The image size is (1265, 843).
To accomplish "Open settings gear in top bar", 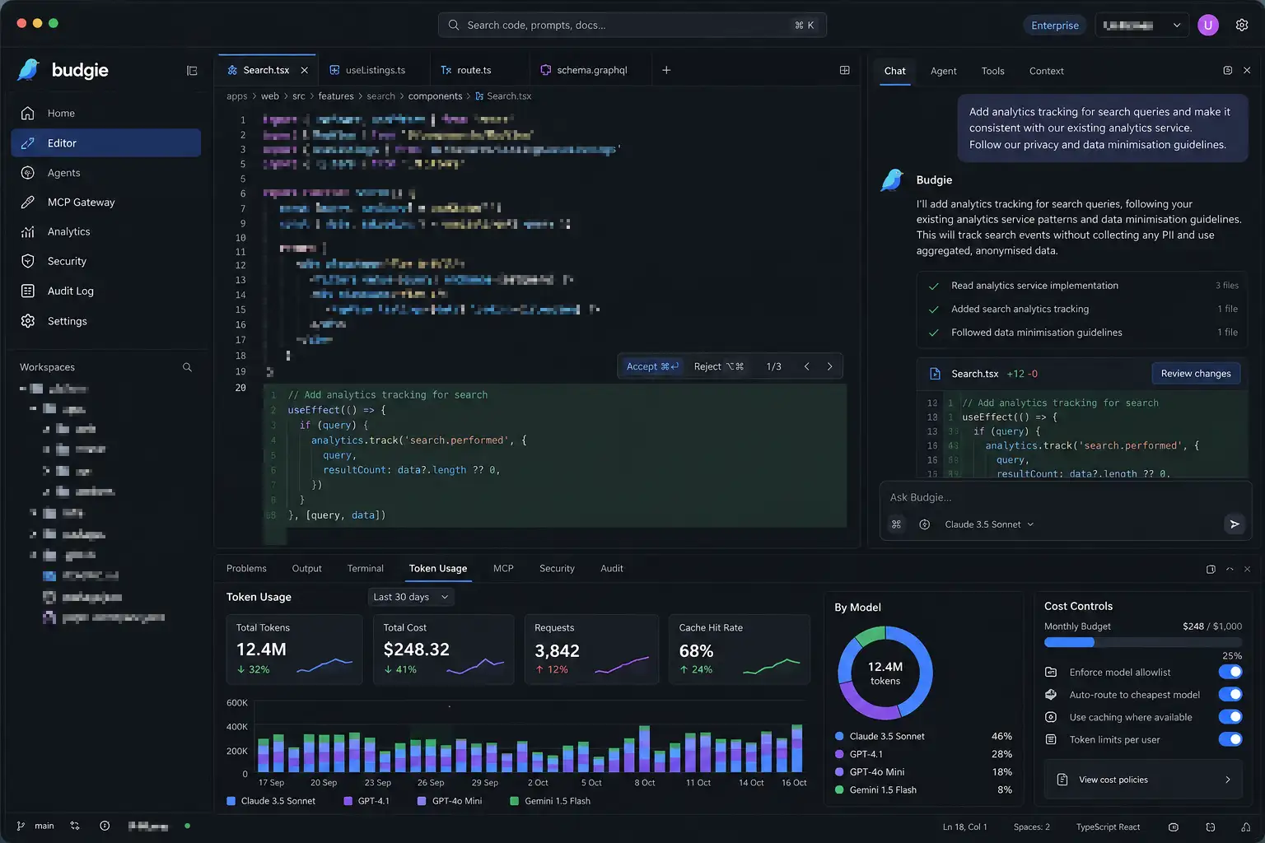I will point(1242,25).
